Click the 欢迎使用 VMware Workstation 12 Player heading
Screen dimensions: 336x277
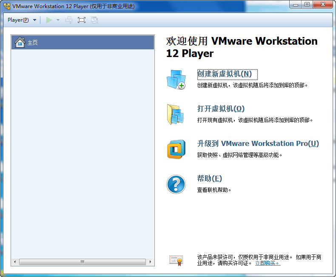click(x=242, y=47)
